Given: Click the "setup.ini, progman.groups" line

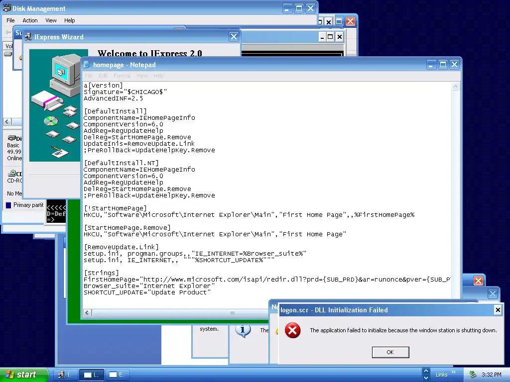Looking at the screenshot, I should [x=195, y=254].
